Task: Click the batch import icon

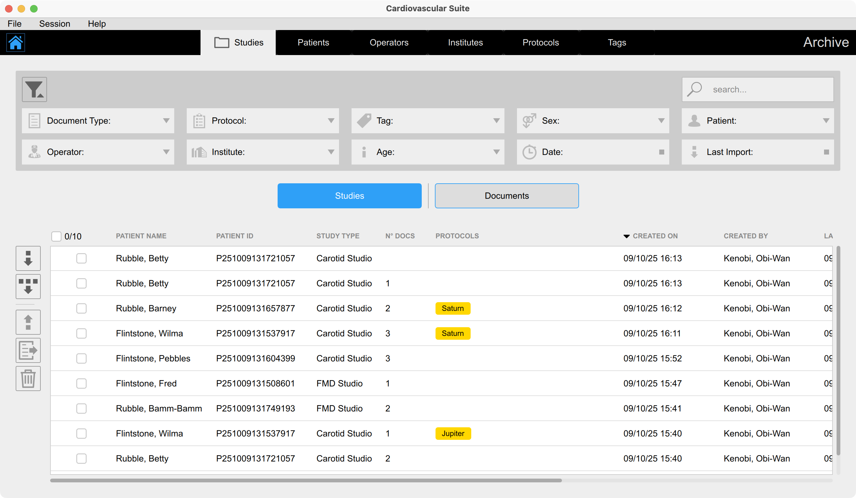Action: (28, 287)
